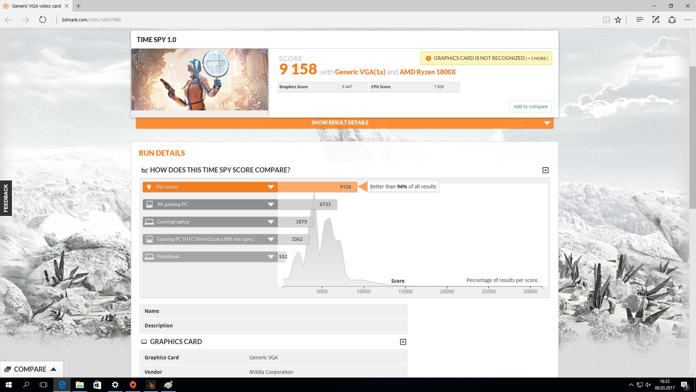
Task: Open the Gaming laptop dropdown
Action: tap(270, 222)
